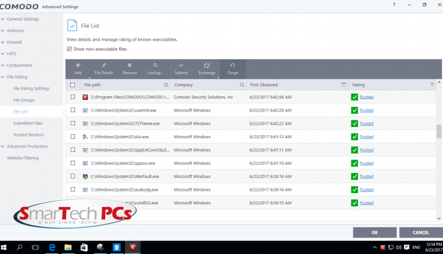Viewport: 443px width, 254px height.
Task: Click search icon in File path column
Action: click(166, 84)
